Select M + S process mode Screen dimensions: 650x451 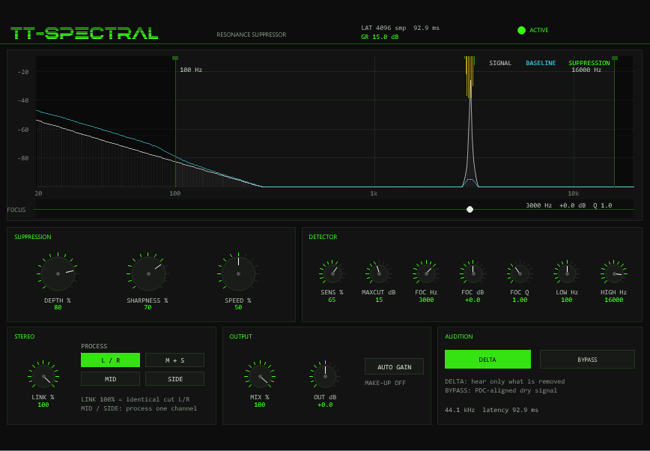(x=175, y=360)
